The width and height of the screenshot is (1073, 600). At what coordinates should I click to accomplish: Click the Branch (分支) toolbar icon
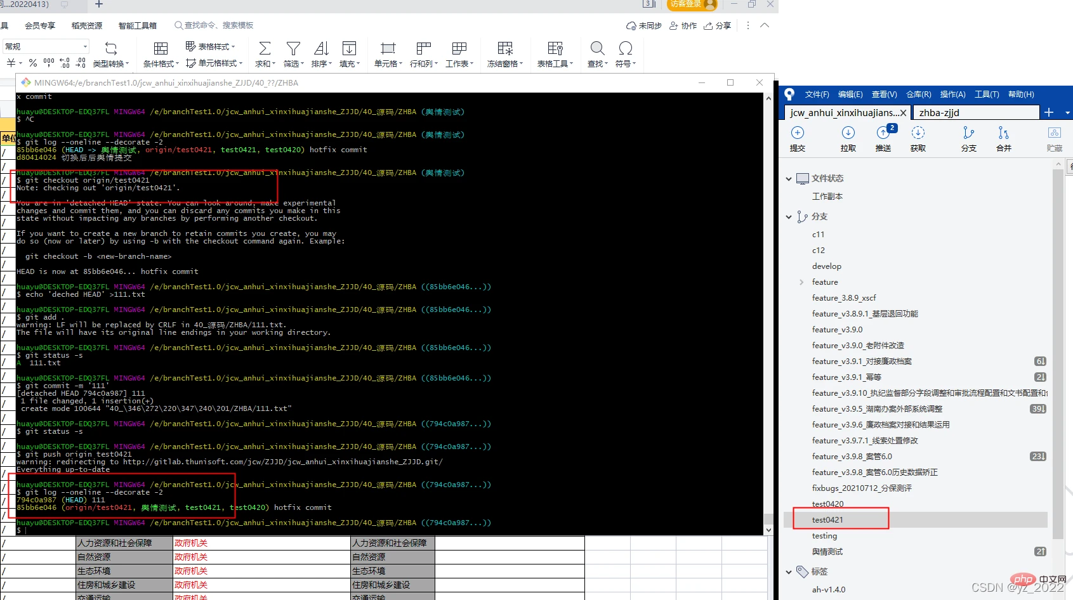tap(968, 133)
